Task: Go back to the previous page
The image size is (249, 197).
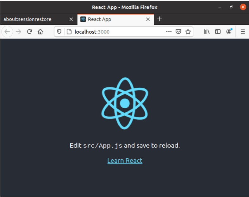Action: click(7, 32)
